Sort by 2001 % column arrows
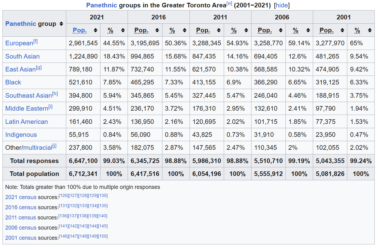 coord(370,30)
